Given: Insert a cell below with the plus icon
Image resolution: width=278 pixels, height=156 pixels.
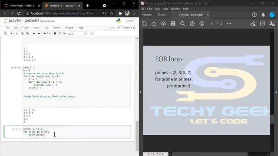Looking at the screenshot, I should pos(11,33).
